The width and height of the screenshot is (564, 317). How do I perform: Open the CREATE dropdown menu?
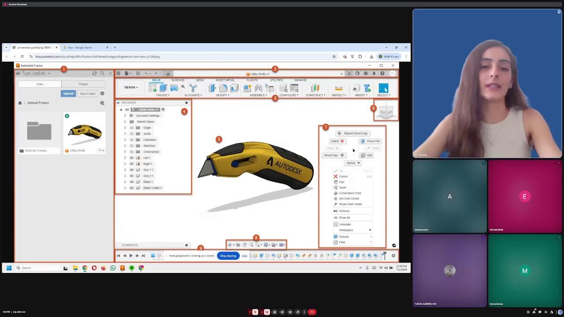click(x=163, y=95)
